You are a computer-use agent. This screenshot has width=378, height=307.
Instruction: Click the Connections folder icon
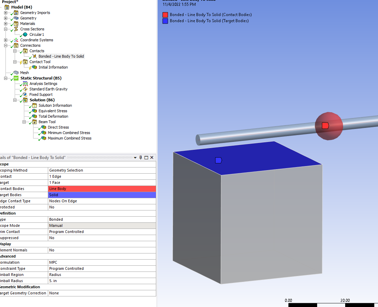click(16, 45)
